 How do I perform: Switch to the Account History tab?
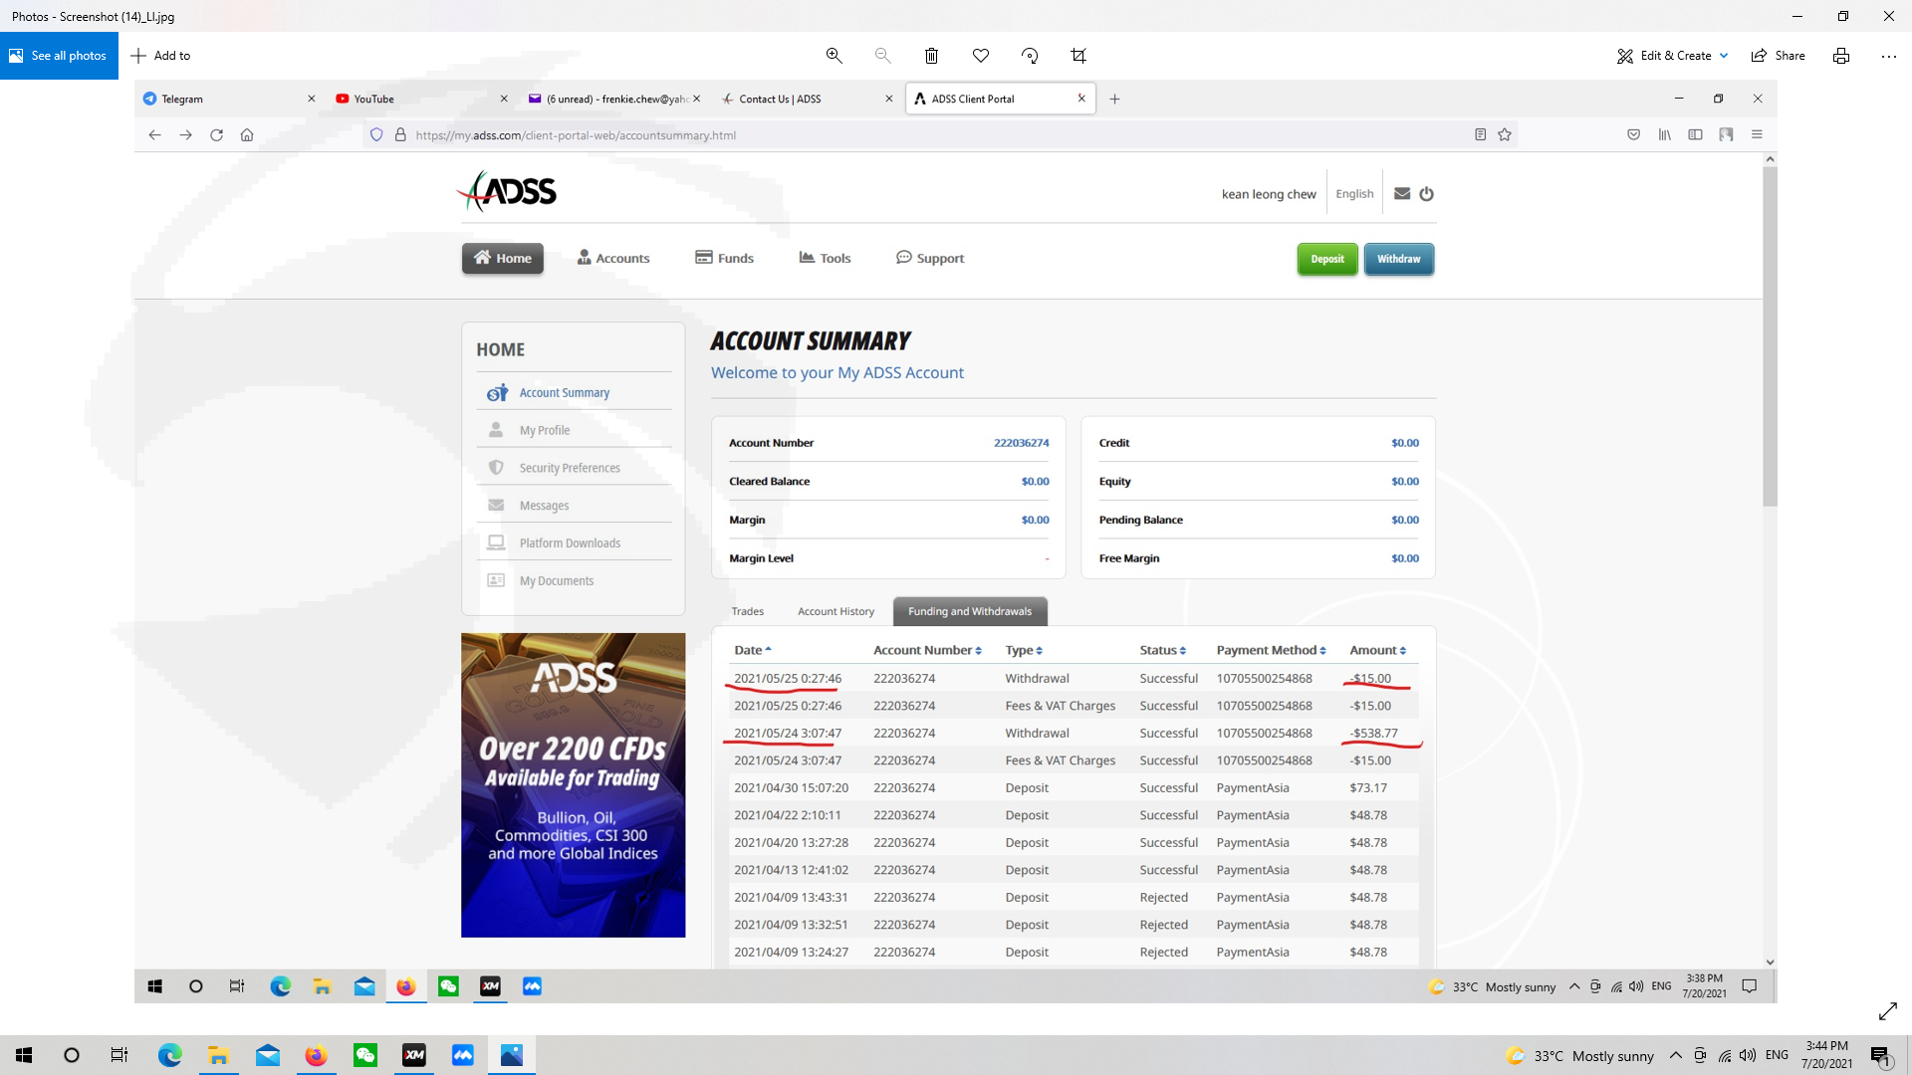click(x=836, y=612)
